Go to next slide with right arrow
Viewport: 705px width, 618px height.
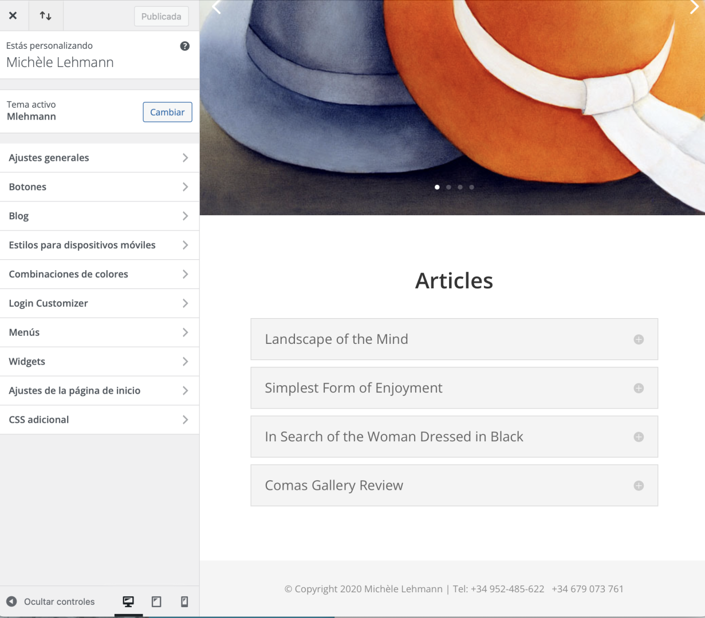(695, 7)
